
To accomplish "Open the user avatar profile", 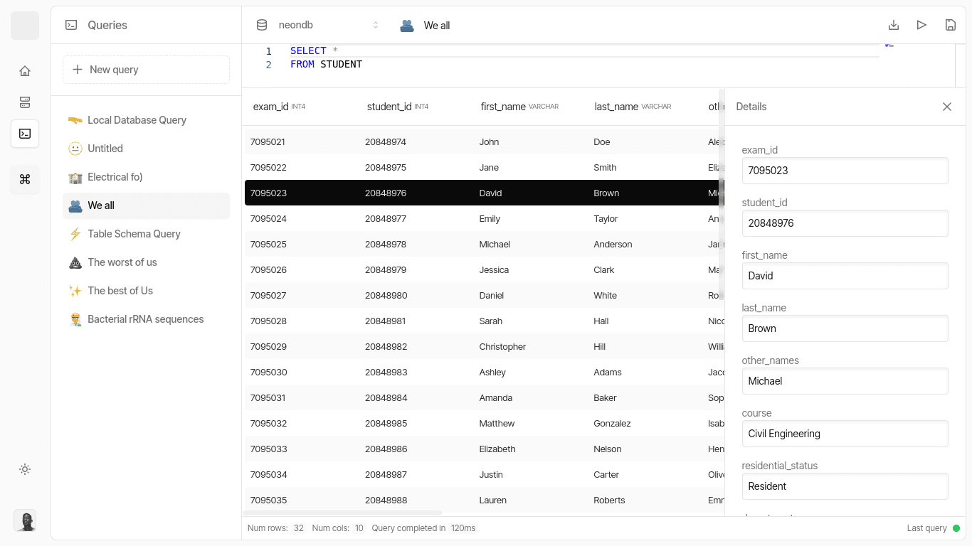I will [x=25, y=520].
